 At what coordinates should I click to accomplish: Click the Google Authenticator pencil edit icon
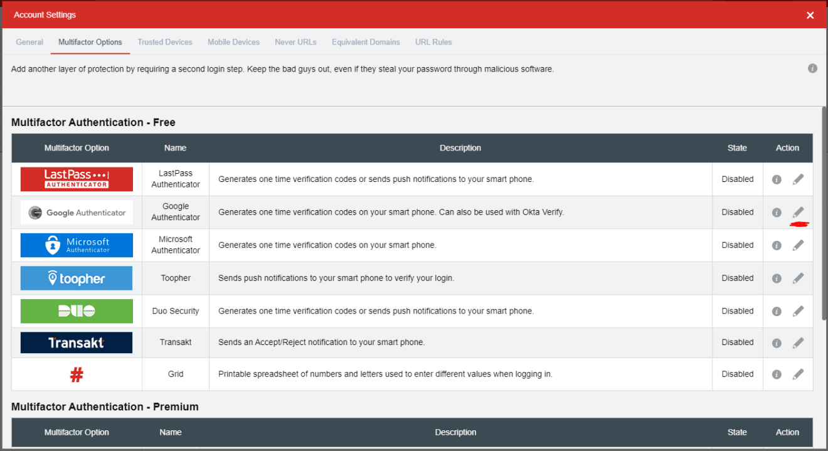798,212
